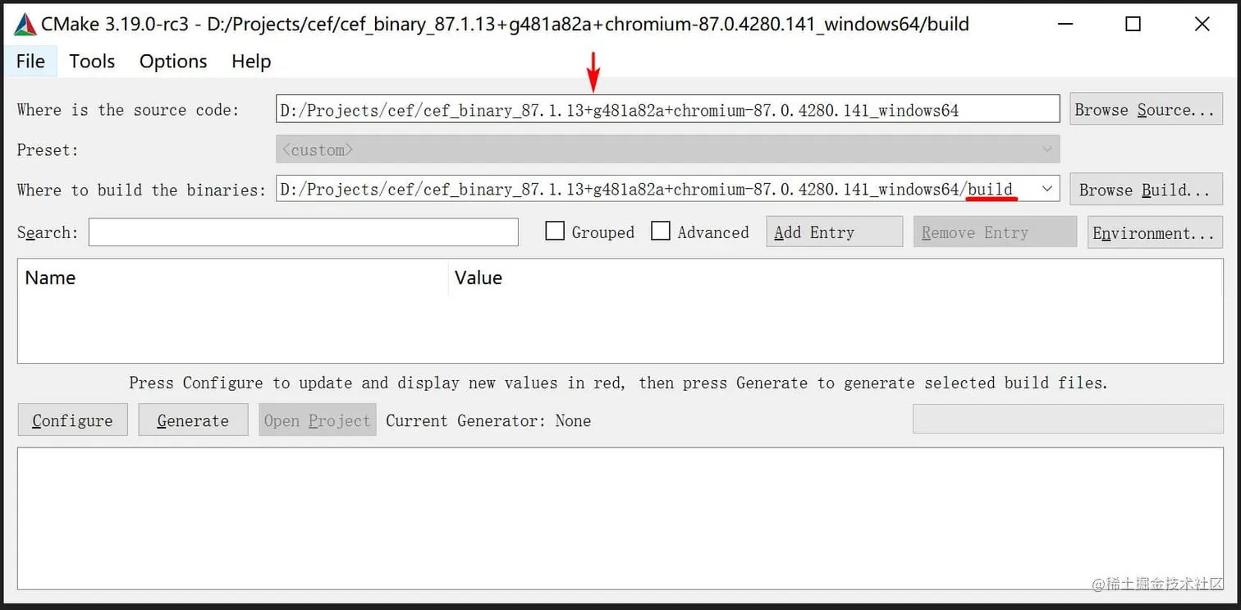Click the Add Entry button
The width and height of the screenshot is (1241, 610).
(833, 231)
